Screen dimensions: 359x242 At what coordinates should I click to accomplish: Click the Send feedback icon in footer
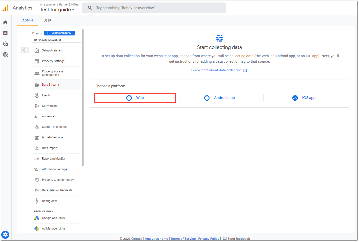pyautogui.click(x=224, y=239)
